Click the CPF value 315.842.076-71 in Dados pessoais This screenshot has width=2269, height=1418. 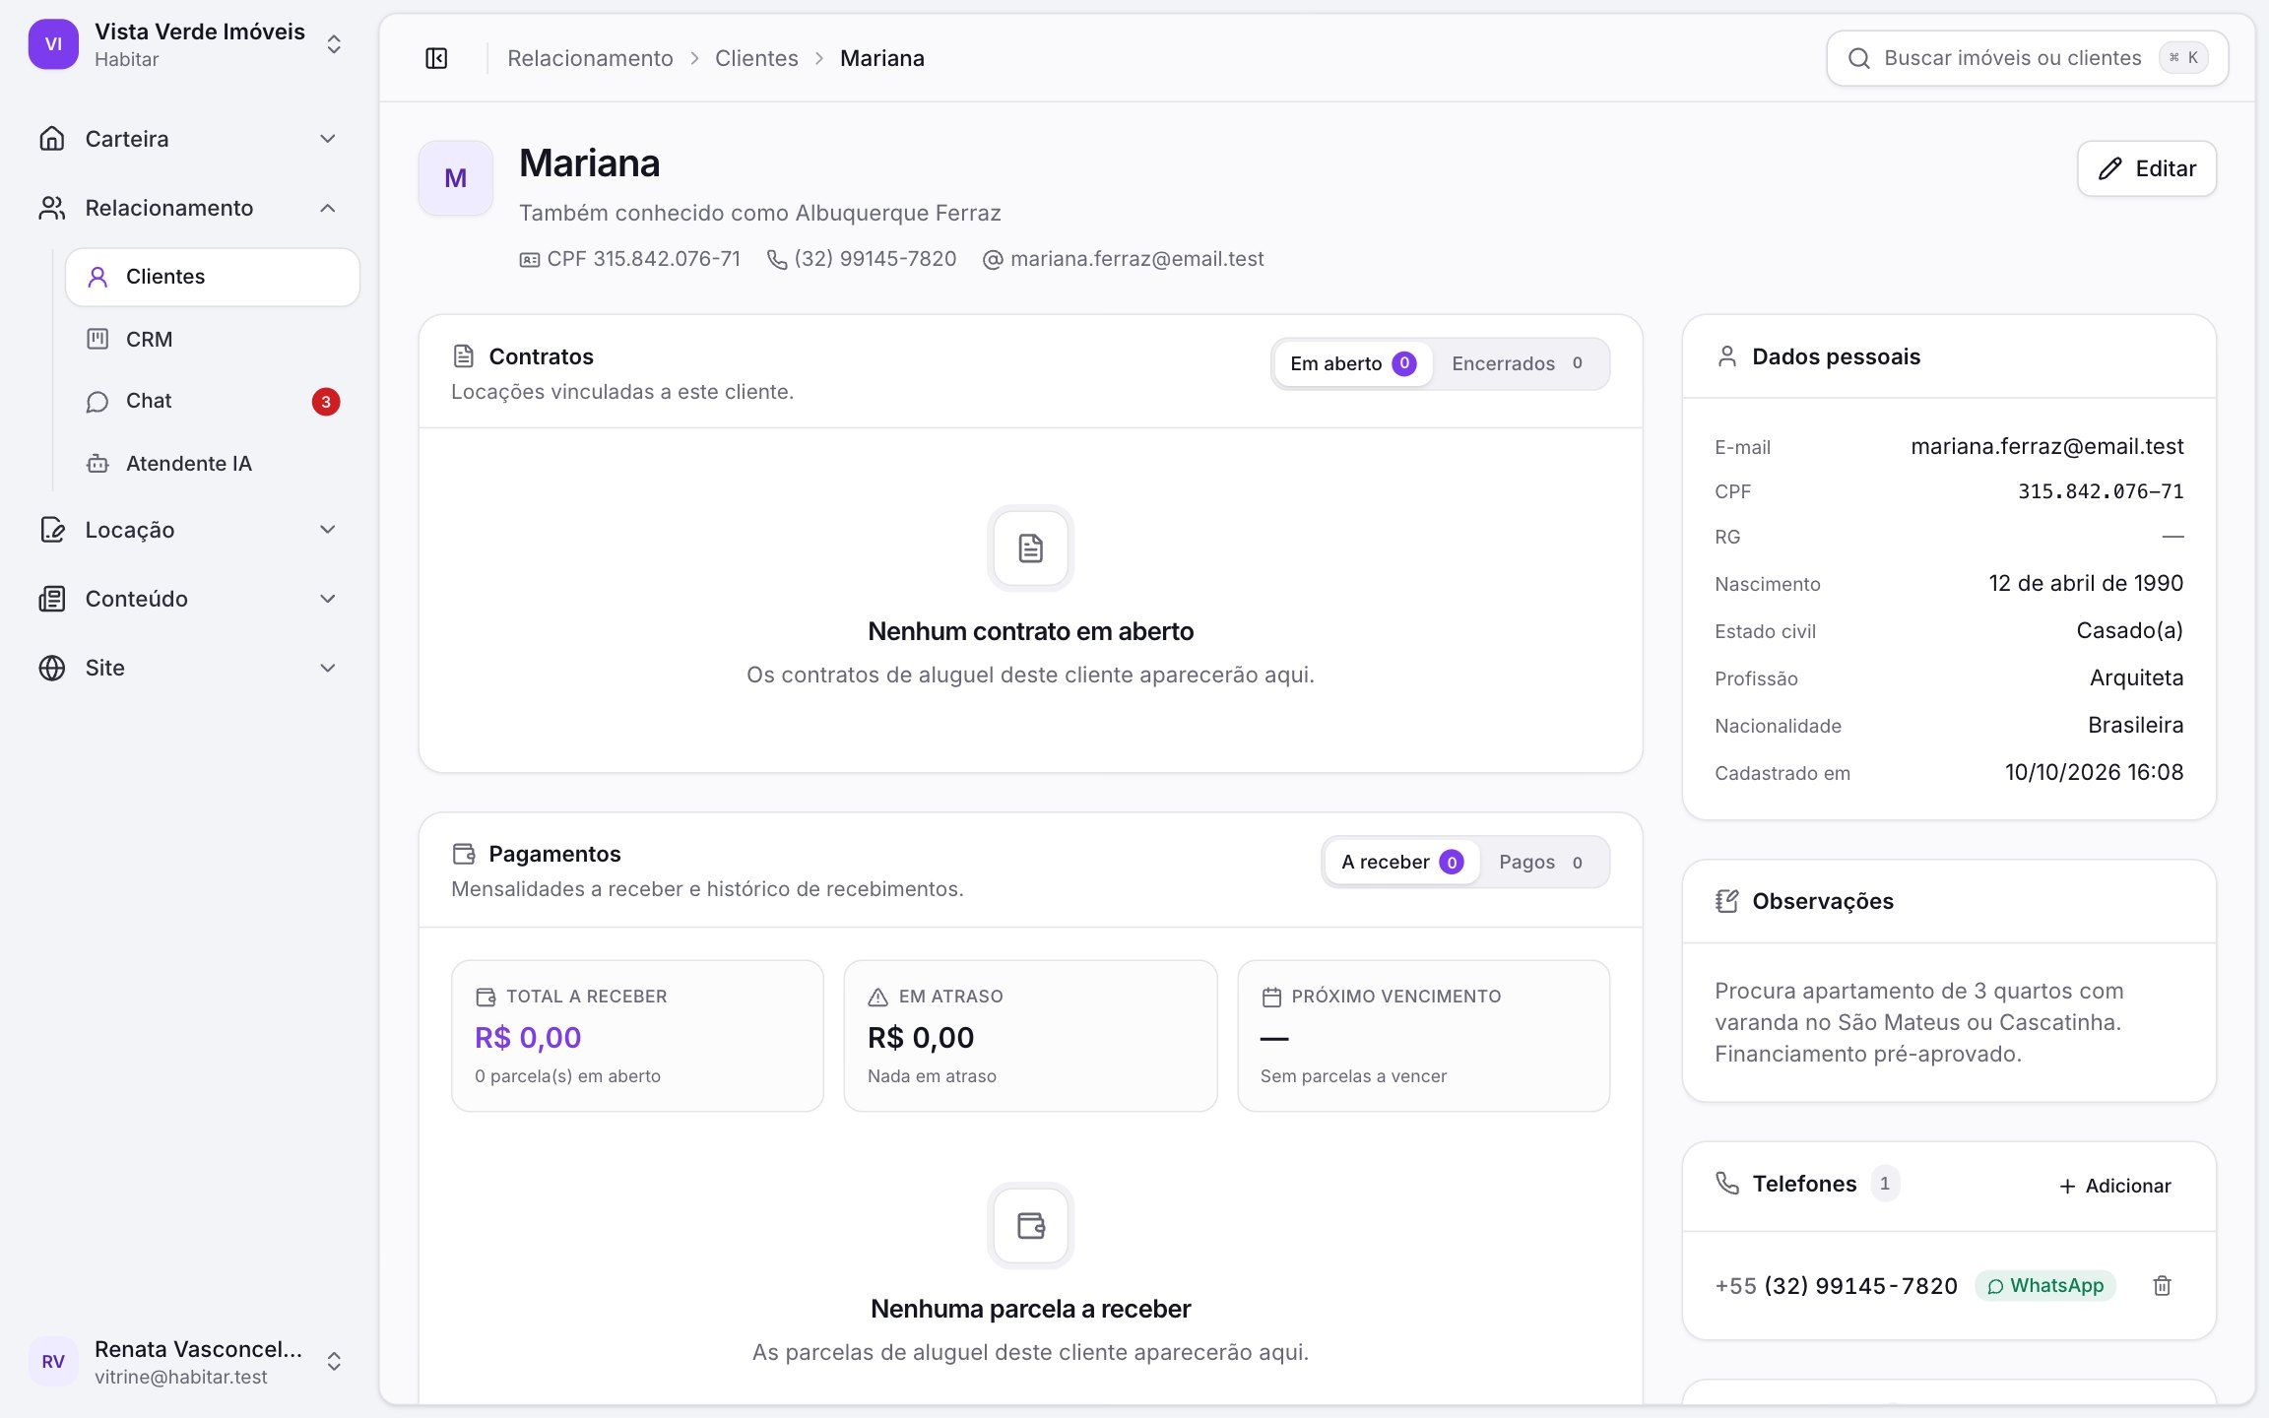(x=2101, y=491)
